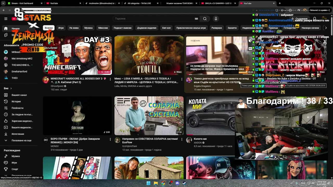
Task: Open the system clock showing 12:09 AM
Action: [x=322, y=183]
